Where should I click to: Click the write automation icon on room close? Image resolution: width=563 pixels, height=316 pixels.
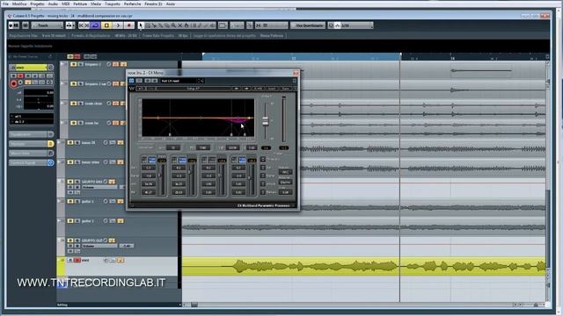click(x=123, y=104)
